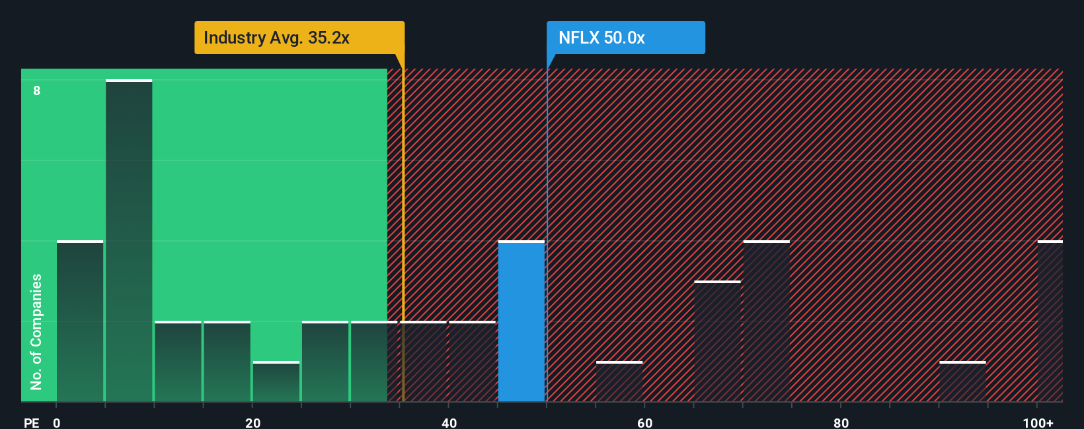Click the No. of Companies axis title

click(36, 332)
